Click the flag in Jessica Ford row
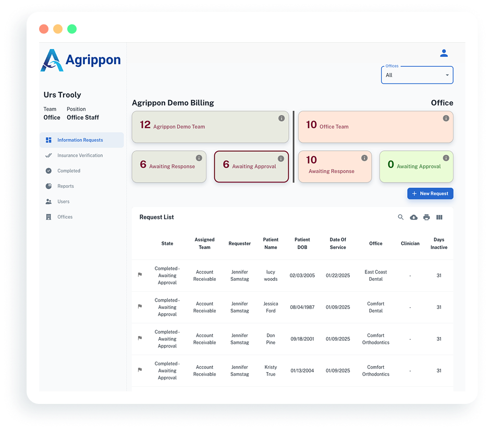Viewport: 489px width, 430px height. (140, 306)
